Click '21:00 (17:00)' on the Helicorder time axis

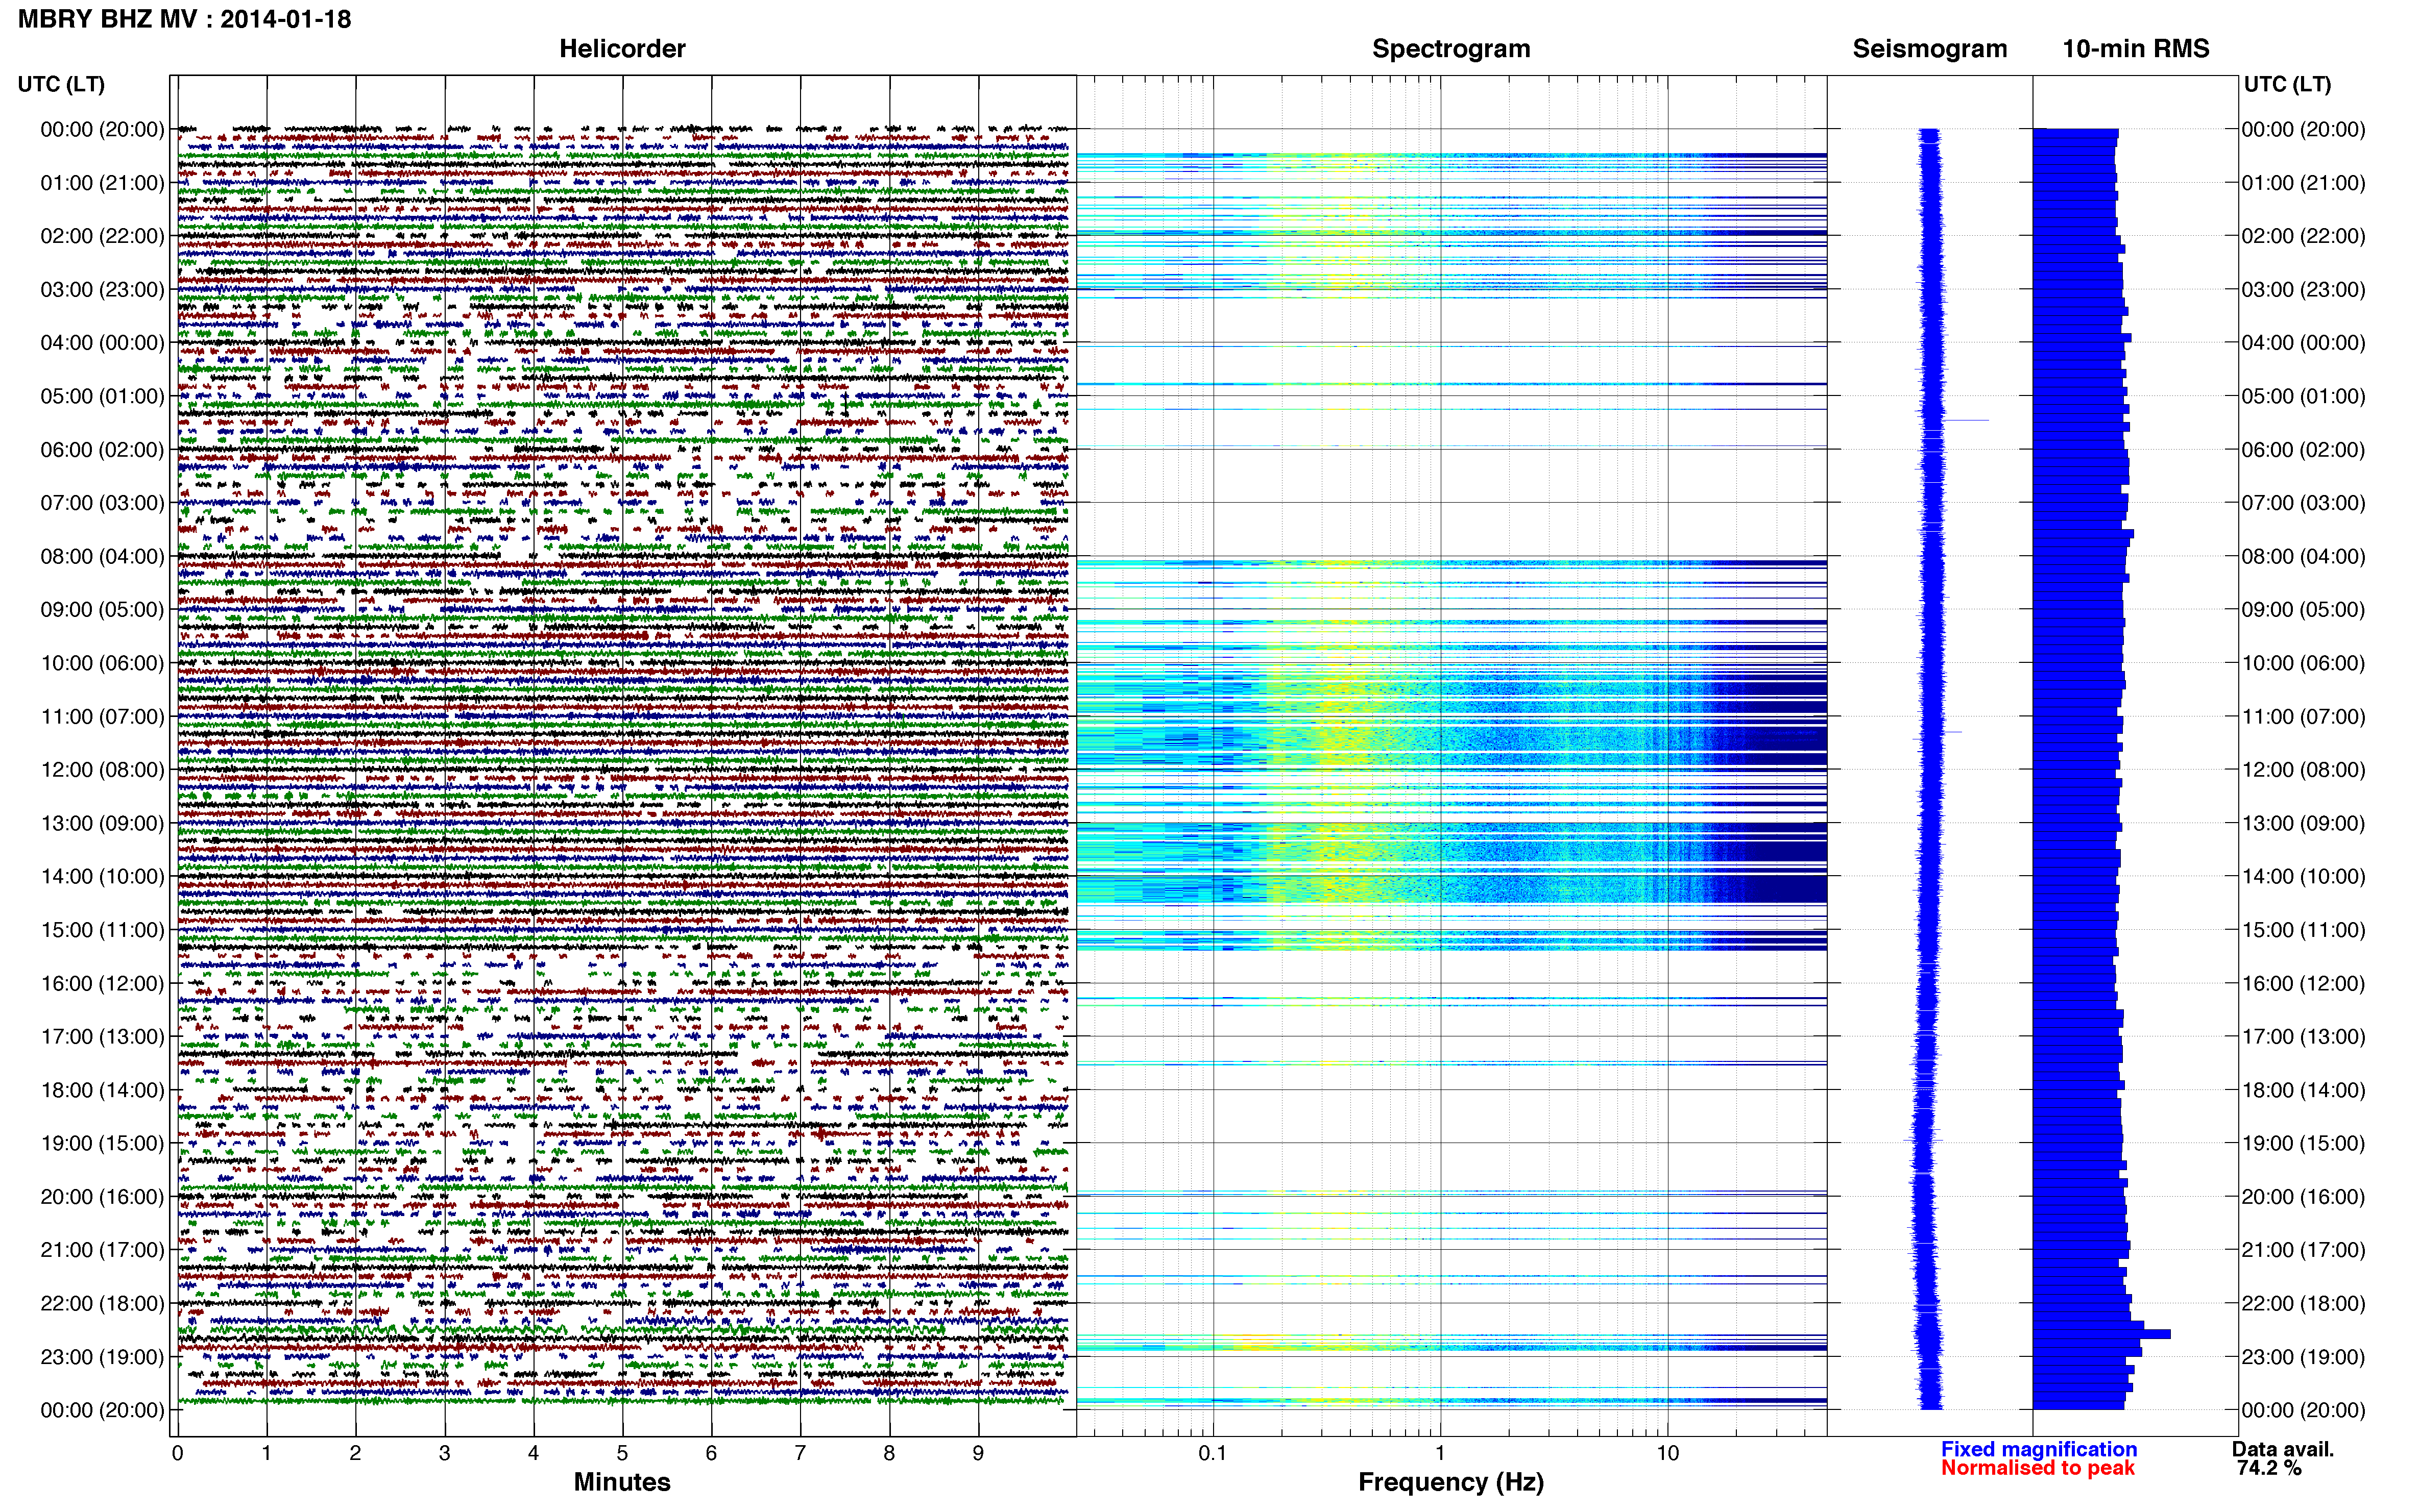(x=102, y=1250)
